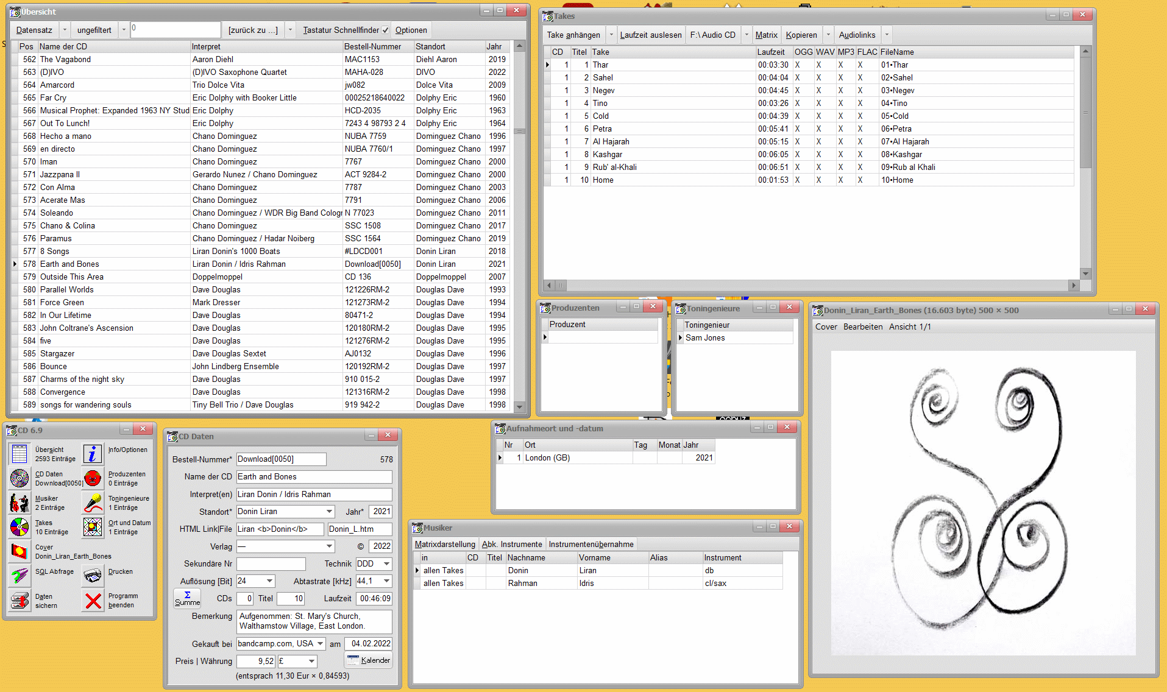Click the red X Programm beenden icon
1167x692 pixels.
[93, 601]
